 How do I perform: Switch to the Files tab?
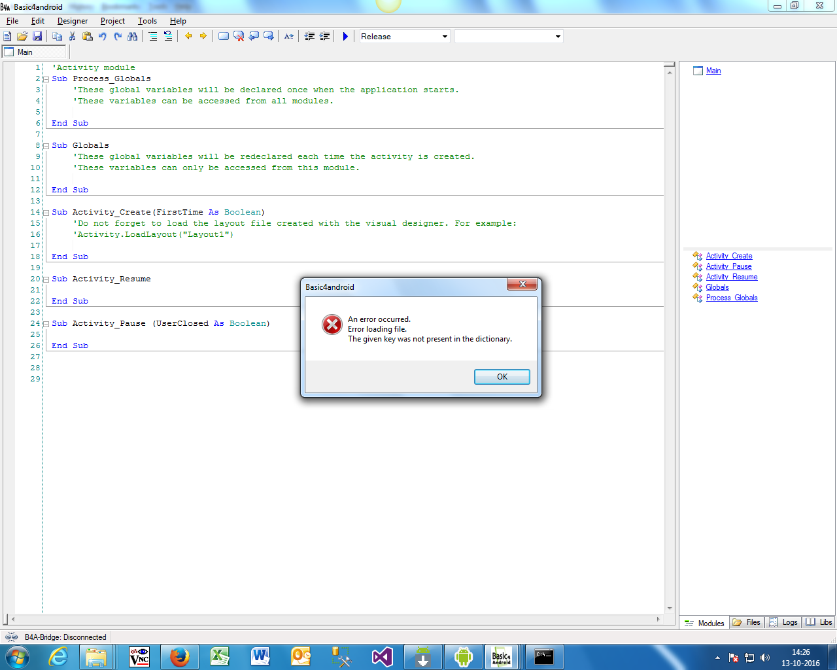[747, 623]
